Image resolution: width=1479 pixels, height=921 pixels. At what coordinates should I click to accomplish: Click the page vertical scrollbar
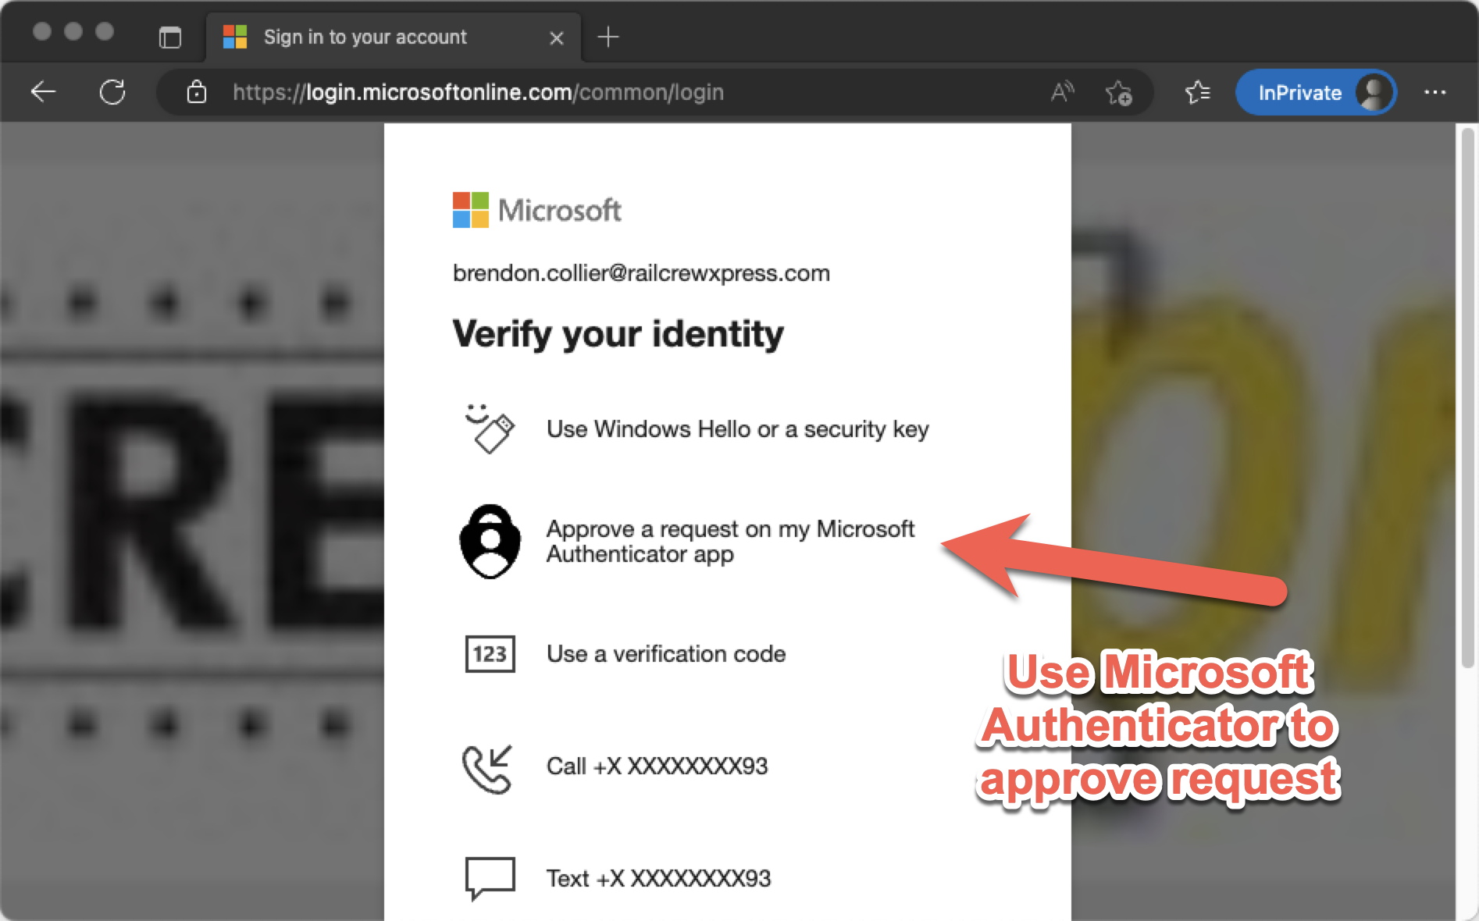[1467, 398]
